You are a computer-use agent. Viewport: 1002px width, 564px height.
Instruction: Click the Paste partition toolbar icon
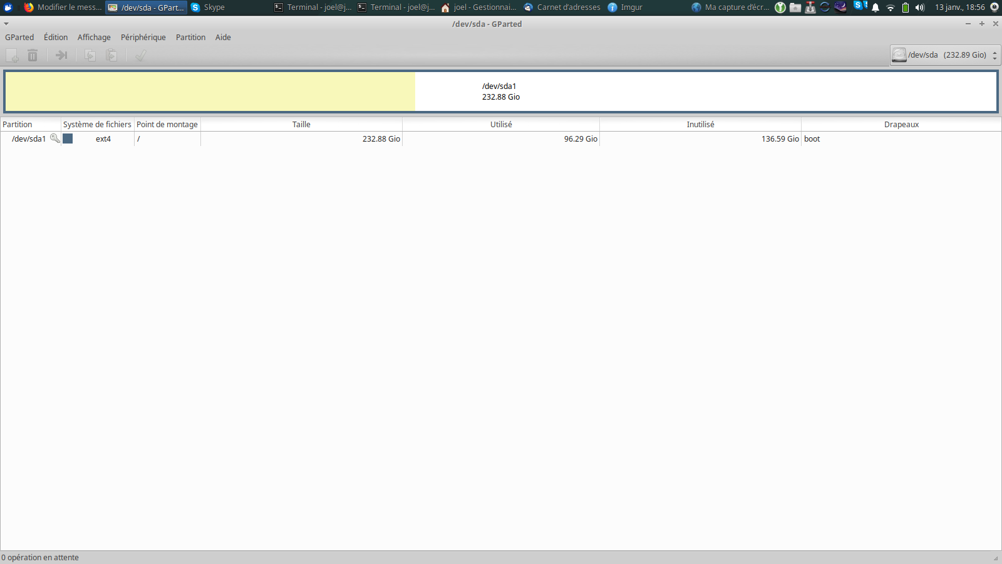[111, 56]
